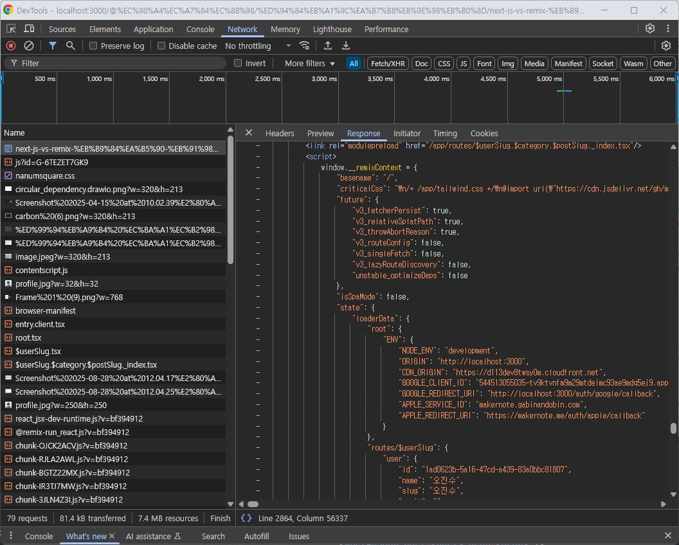The image size is (679, 545).
Task: Click the Import HAR upload icon
Action: coord(328,46)
